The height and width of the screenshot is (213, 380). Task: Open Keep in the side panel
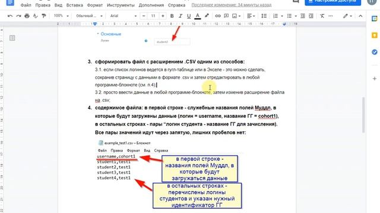(375, 35)
